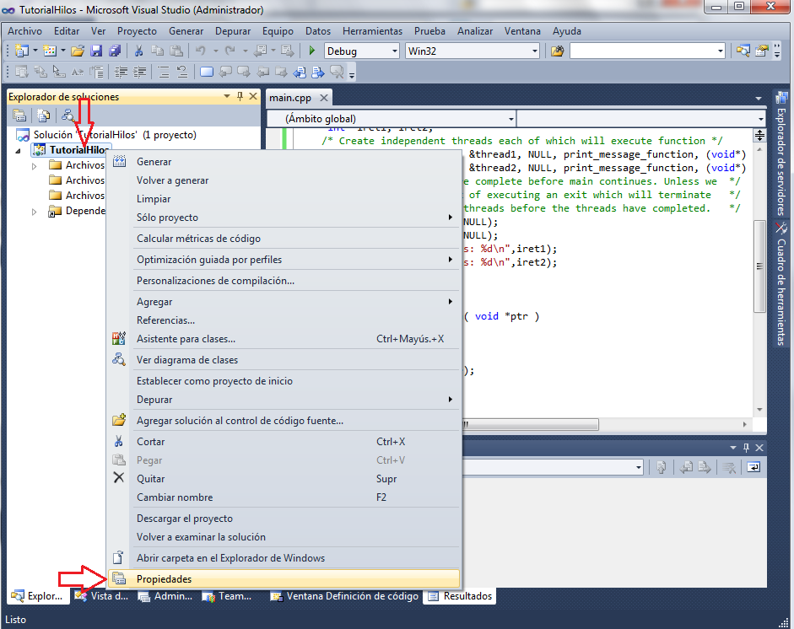Toggle bookmark icon in text editor toolbar

pos(207,72)
